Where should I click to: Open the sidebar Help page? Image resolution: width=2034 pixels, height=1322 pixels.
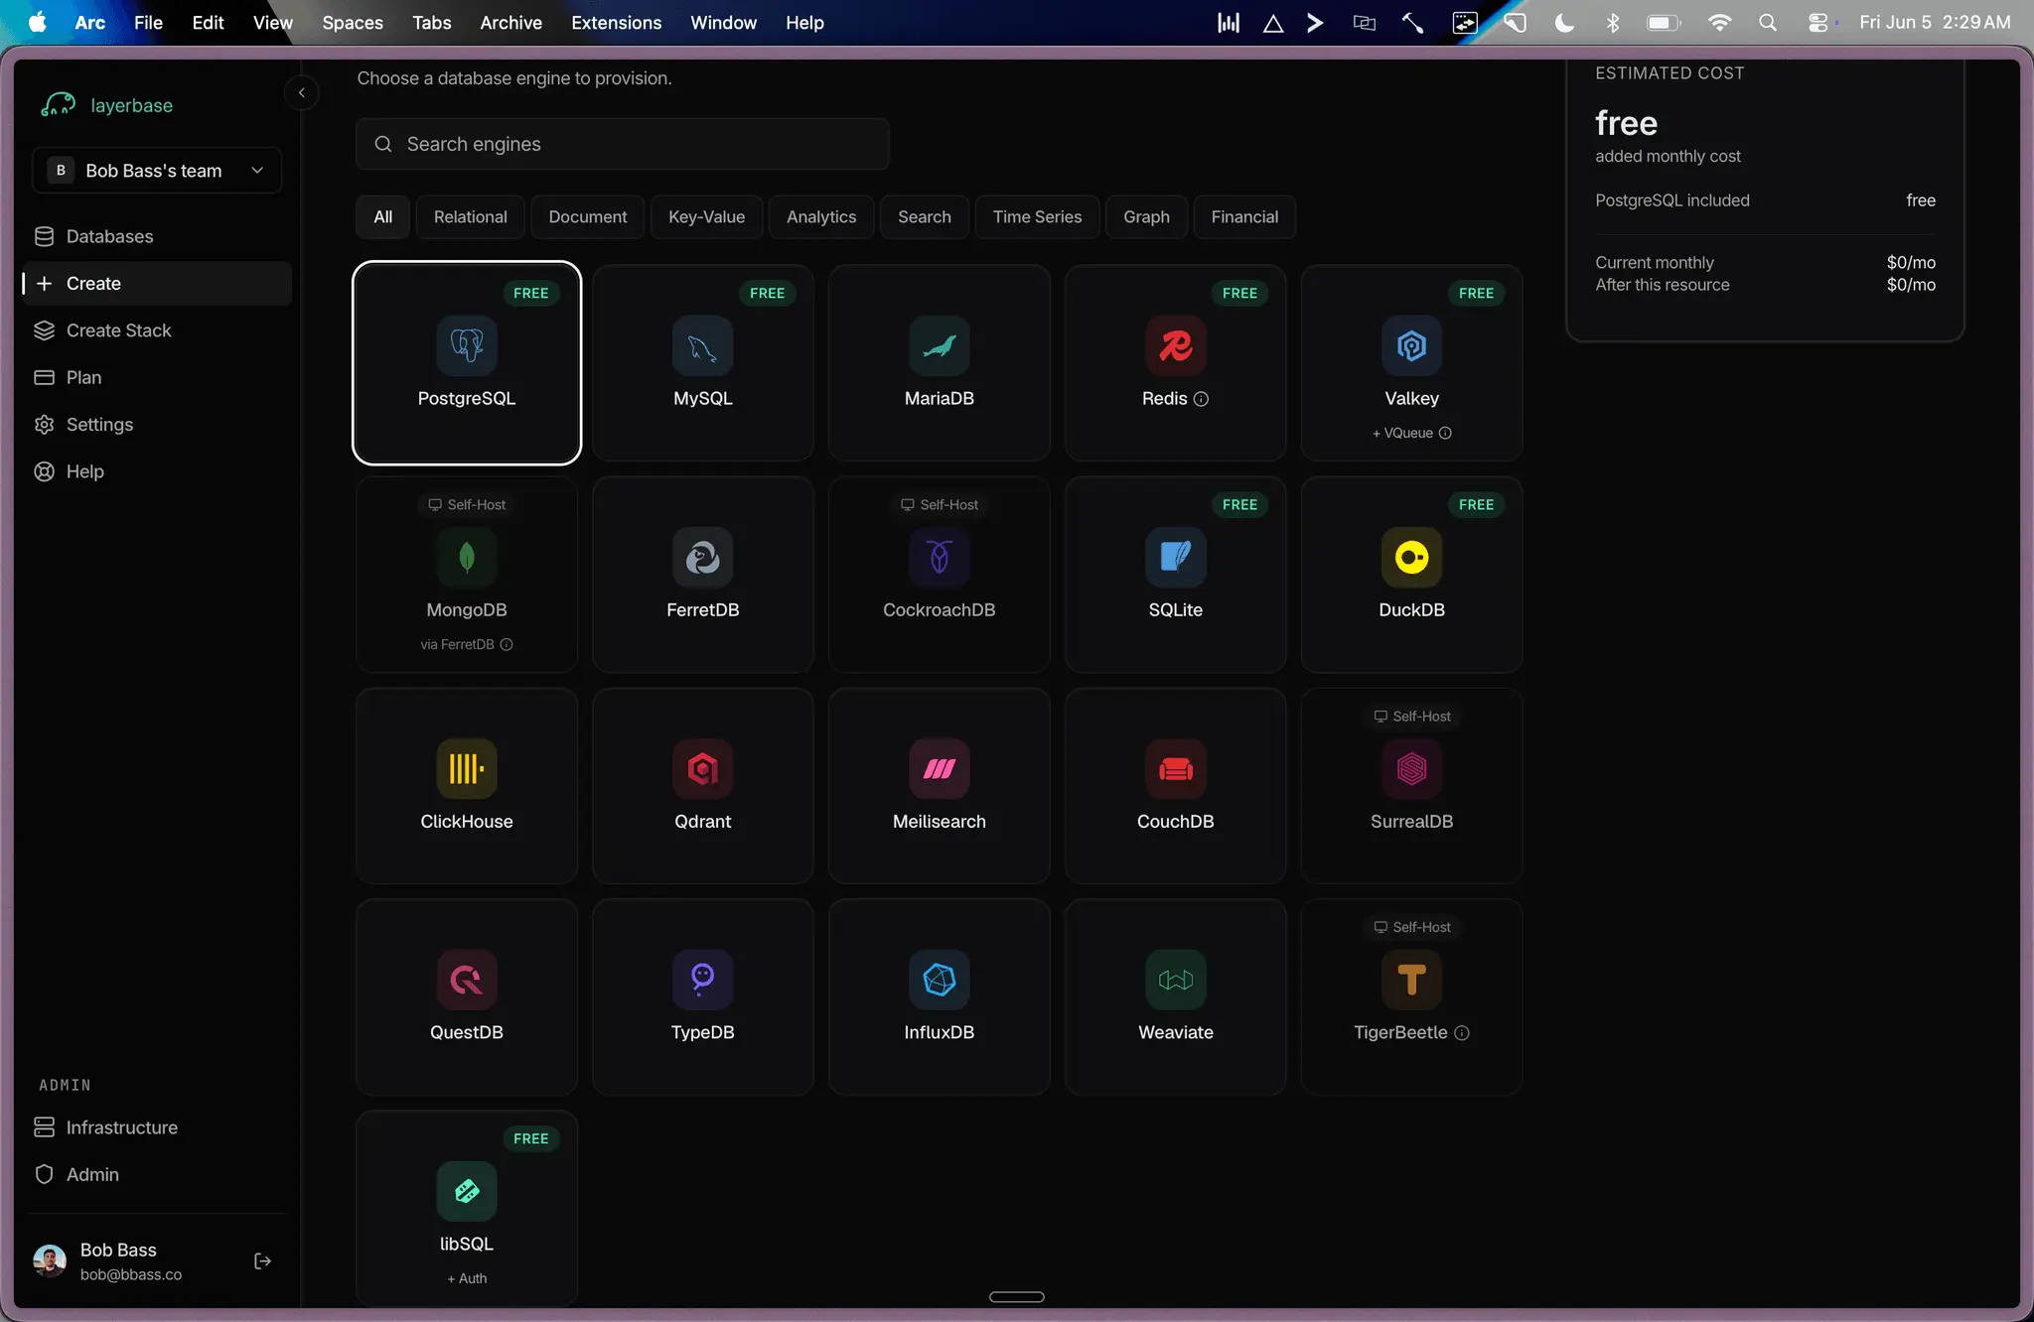pyautogui.click(x=157, y=471)
